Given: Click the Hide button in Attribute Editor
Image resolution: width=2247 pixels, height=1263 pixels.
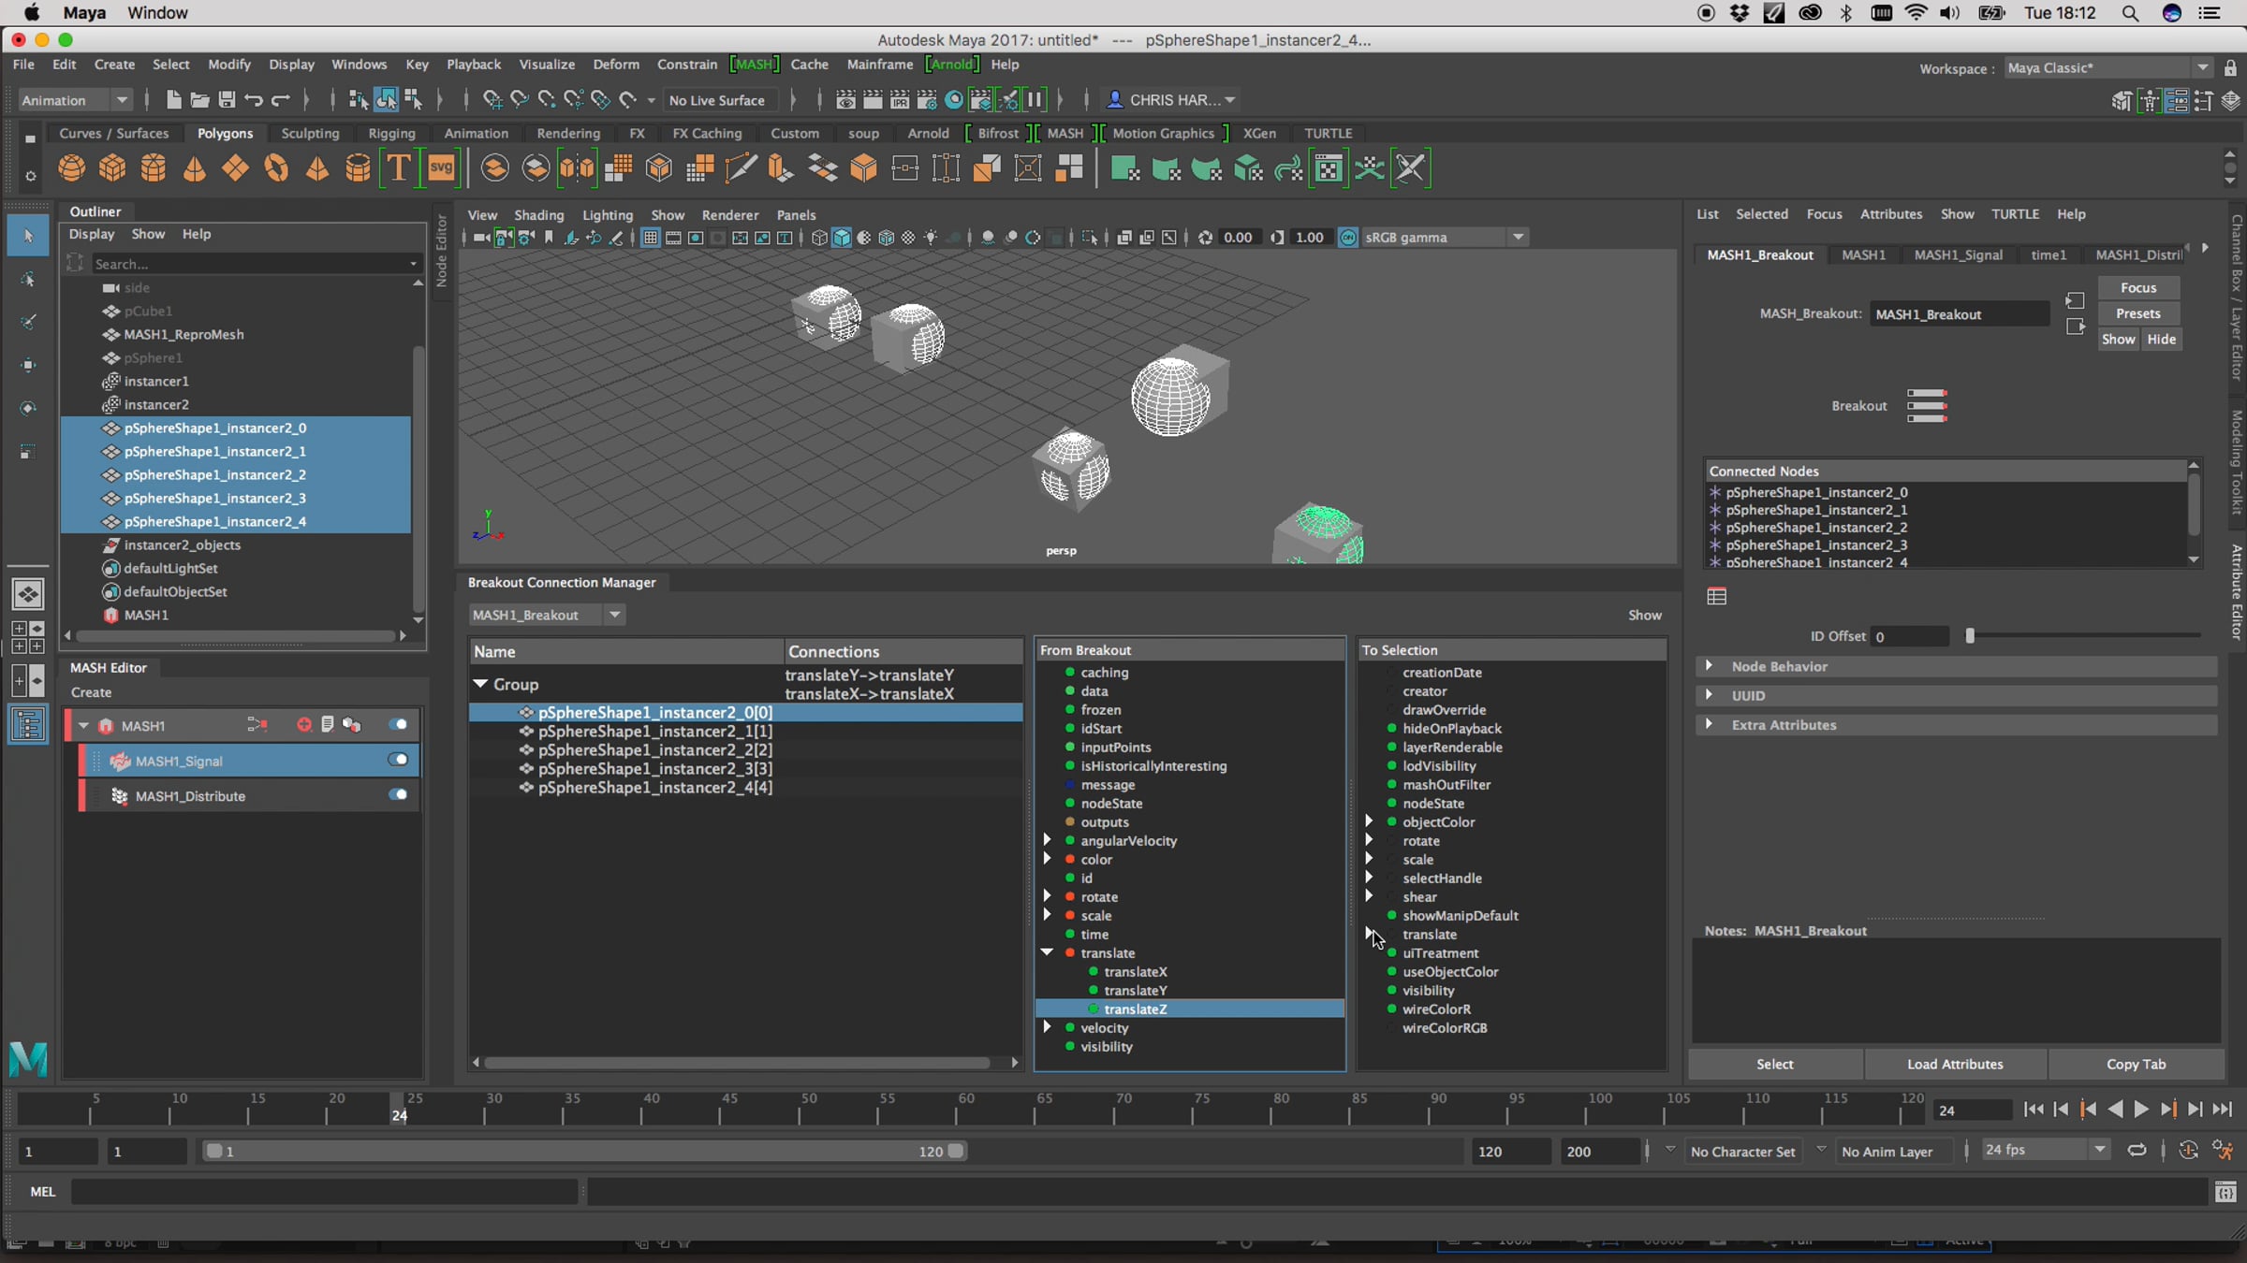Looking at the screenshot, I should 2161,340.
